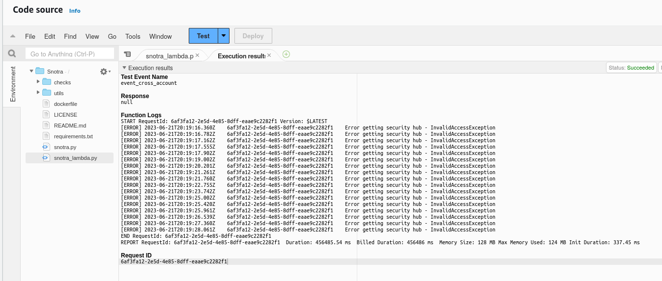Open the File menu
The height and width of the screenshot is (281, 662).
tap(30, 36)
